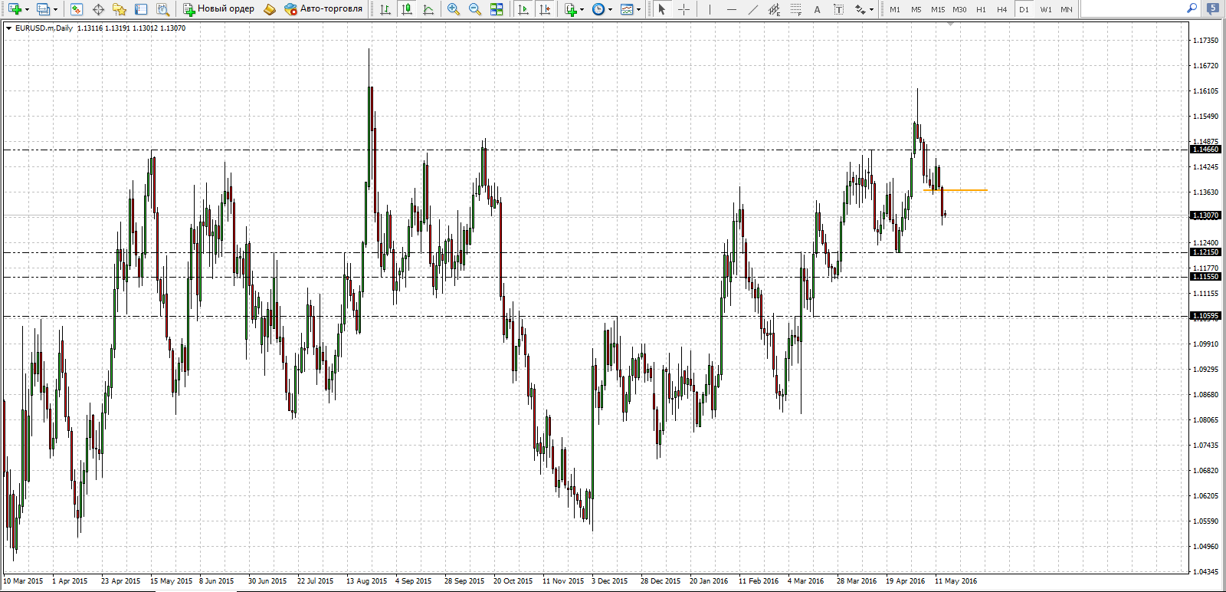The height and width of the screenshot is (592, 1226).
Task: Open the Strategy Tester icon
Action: click(162, 9)
